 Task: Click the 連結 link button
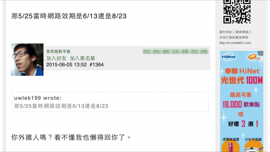pos(166,51)
